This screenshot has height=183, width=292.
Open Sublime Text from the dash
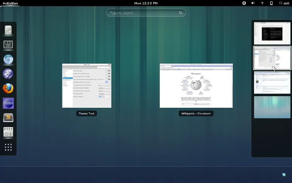coord(8,117)
